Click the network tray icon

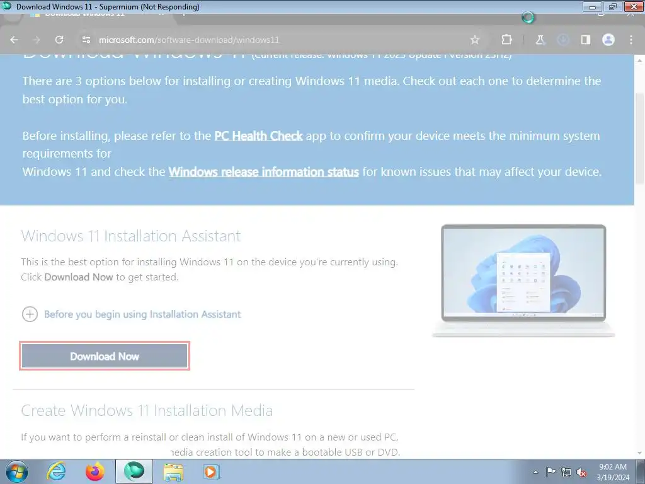point(566,472)
